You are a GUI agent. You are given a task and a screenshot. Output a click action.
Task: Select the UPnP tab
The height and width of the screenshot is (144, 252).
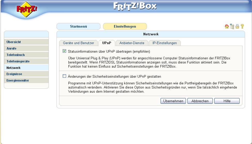(107, 43)
